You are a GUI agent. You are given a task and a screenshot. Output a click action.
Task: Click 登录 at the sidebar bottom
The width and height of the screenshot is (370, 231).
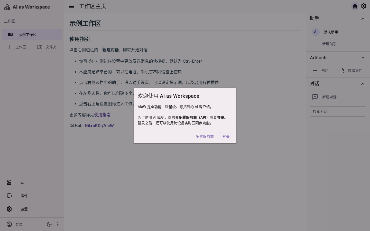tap(19, 224)
